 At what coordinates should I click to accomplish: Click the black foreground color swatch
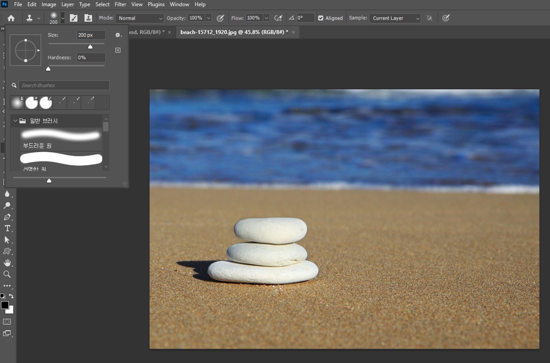5,305
